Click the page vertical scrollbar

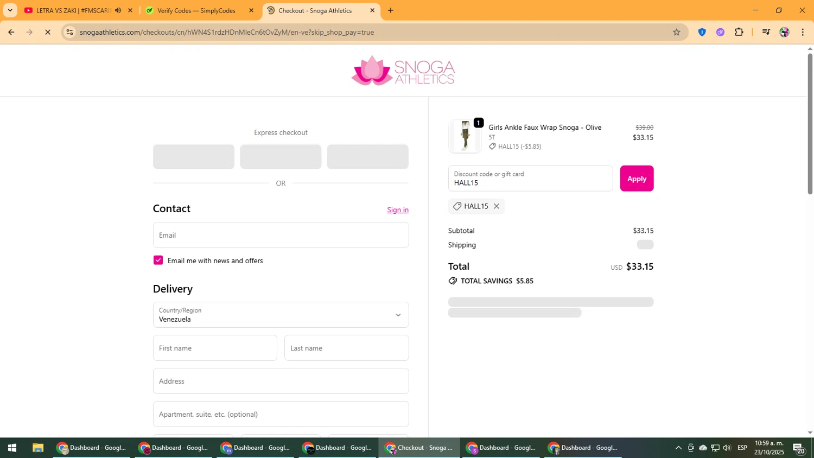pos(810,124)
